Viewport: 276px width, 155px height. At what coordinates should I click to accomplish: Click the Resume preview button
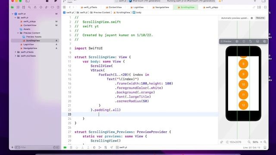[x=260, y=18]
